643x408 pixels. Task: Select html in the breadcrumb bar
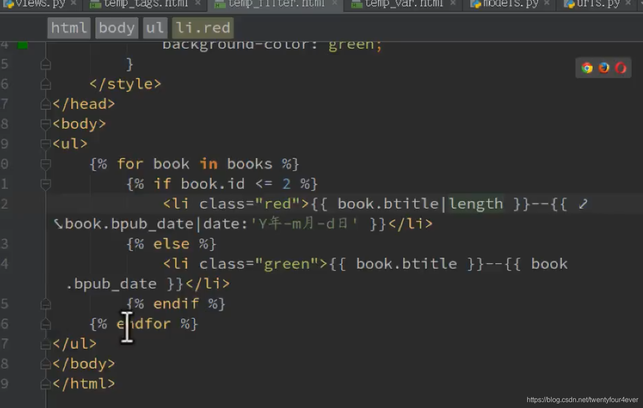pos(69,28)
